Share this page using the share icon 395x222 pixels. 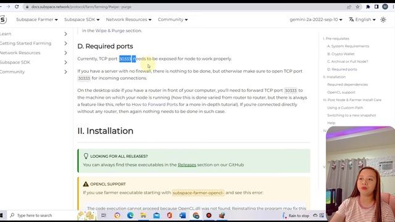349,7
